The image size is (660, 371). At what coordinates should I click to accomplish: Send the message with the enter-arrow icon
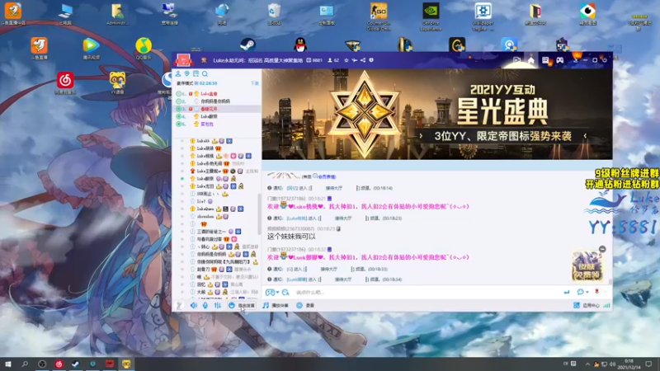click(567, 292)
